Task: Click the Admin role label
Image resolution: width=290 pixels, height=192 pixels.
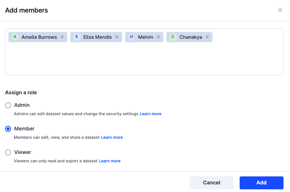Action: click(22, 105)
